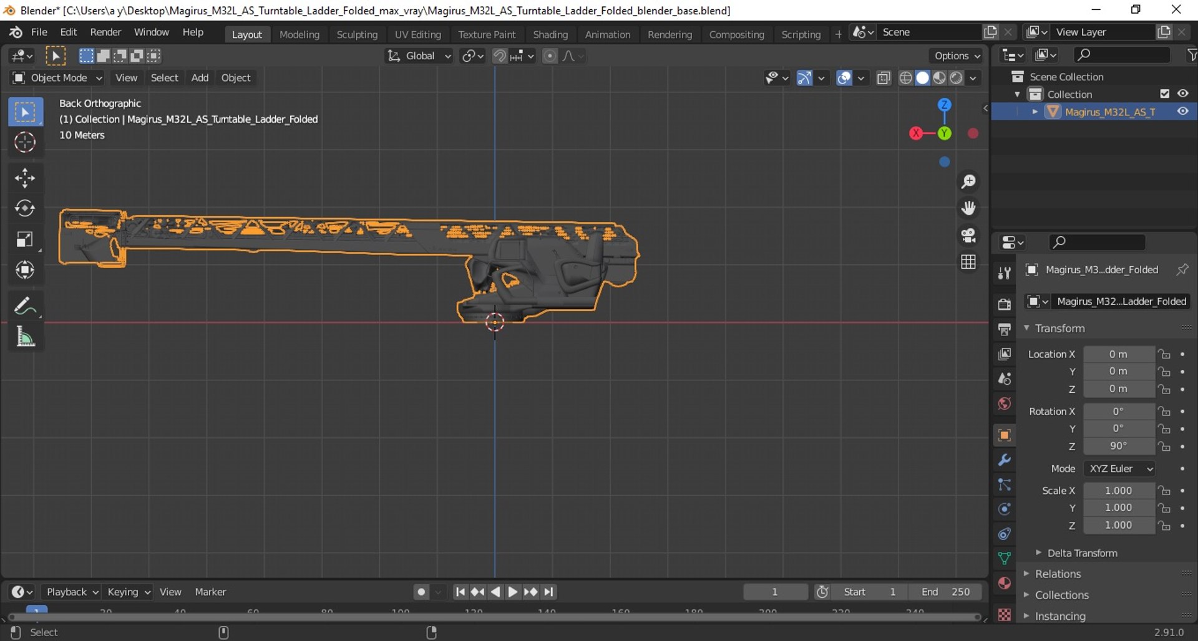Open the File menu
This screenshot has width=1198, height=641.
click(x=39, y=32)
